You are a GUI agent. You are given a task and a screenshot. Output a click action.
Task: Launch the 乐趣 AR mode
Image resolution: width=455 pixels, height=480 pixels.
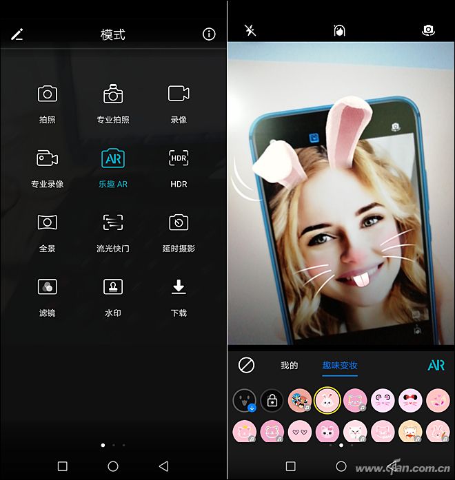pyautogui.click(x=113, y=158)
